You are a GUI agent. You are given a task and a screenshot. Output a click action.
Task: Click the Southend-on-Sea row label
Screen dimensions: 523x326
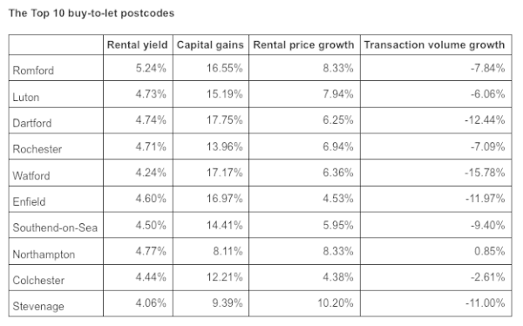[x=55, y=228]
